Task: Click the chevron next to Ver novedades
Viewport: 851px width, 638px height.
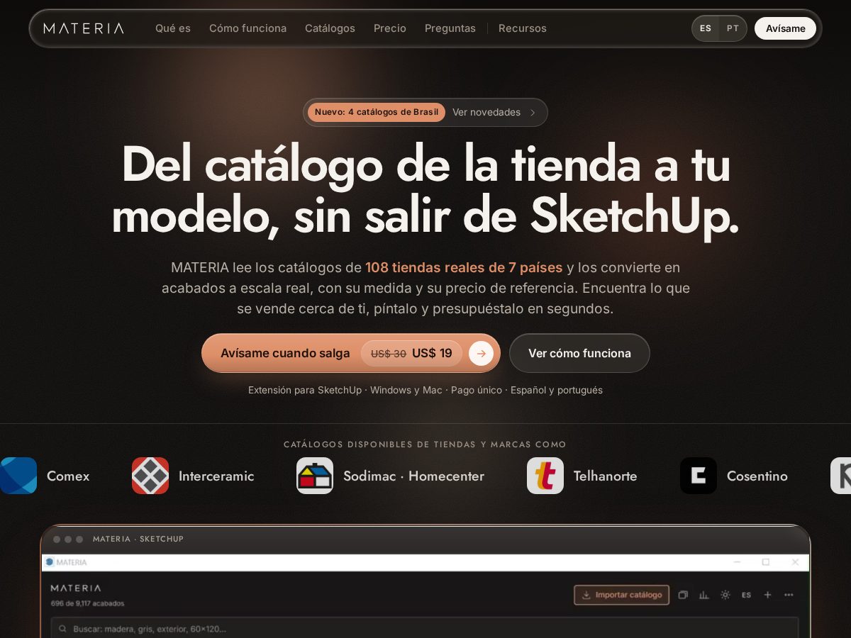Action: 533,112
